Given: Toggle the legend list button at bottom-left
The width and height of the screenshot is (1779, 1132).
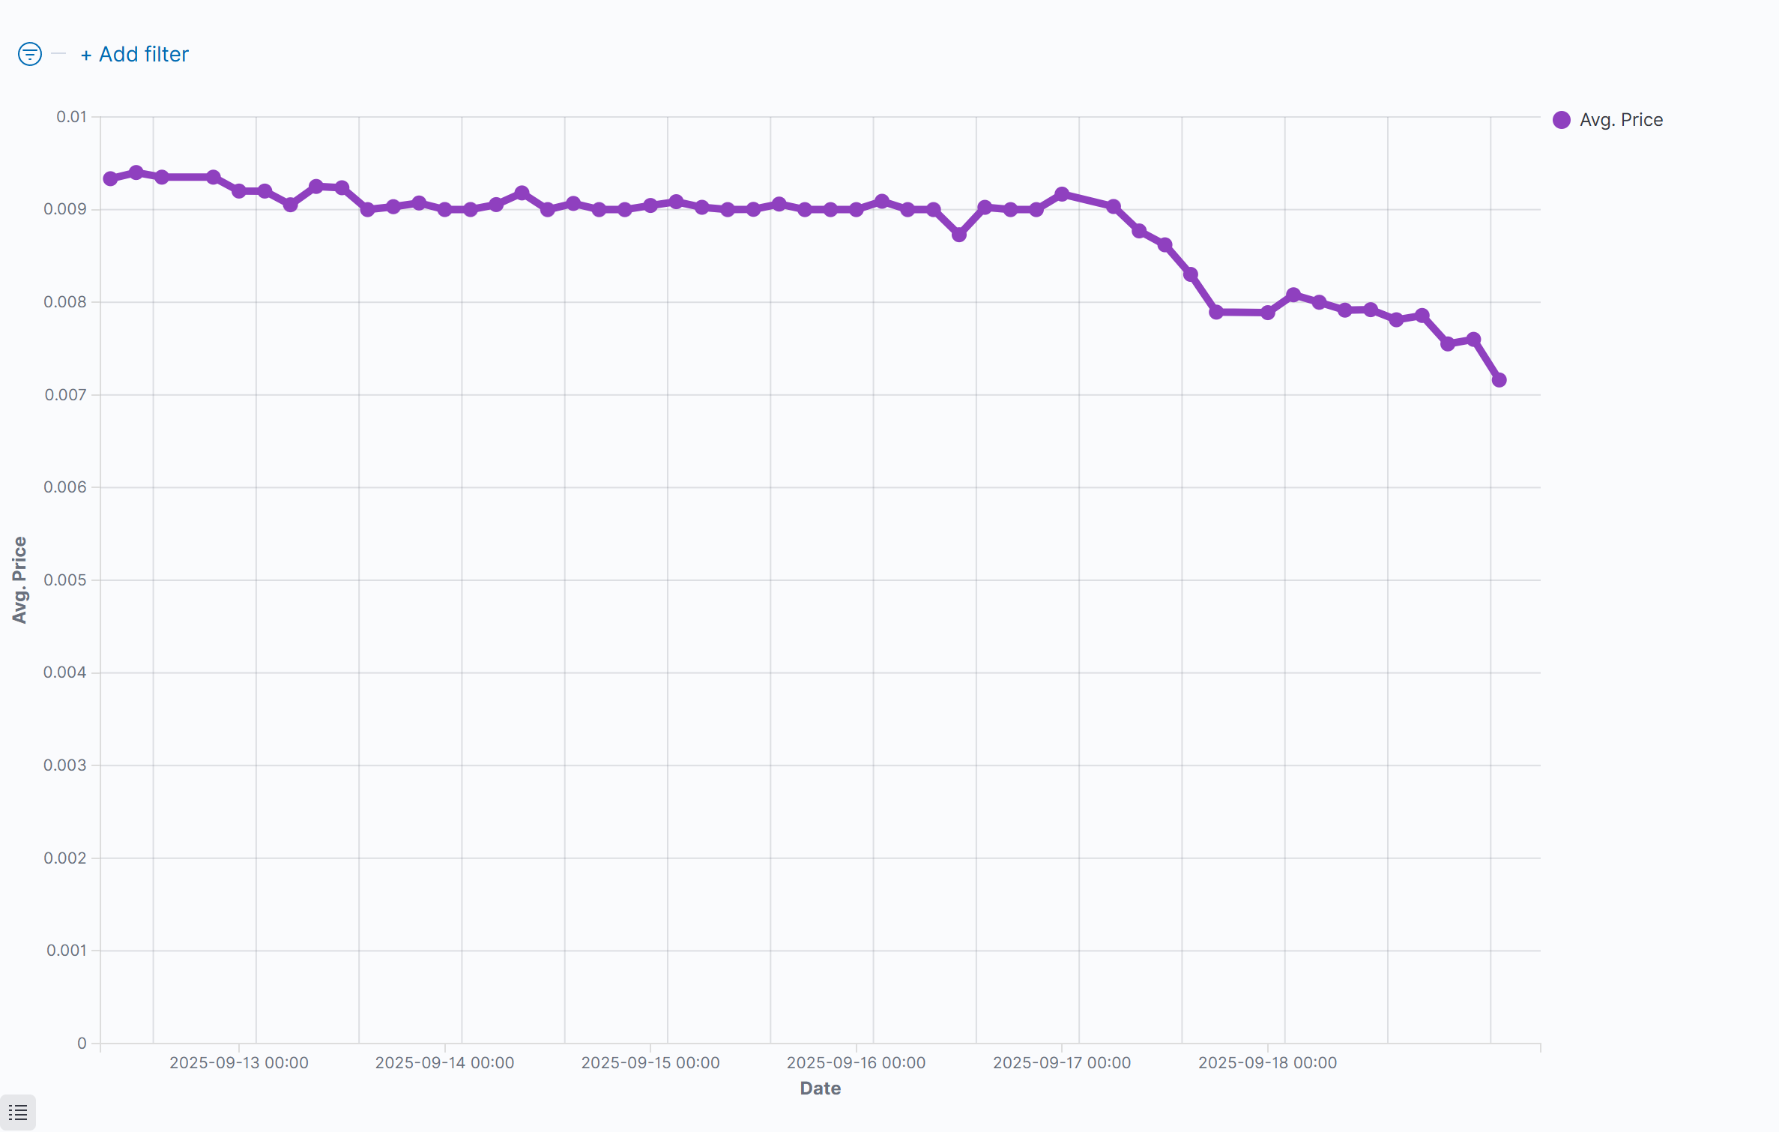Looking at the screenshot, I should tap(18, 1112).
